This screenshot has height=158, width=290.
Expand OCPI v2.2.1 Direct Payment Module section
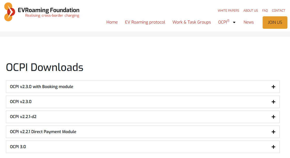143,132
